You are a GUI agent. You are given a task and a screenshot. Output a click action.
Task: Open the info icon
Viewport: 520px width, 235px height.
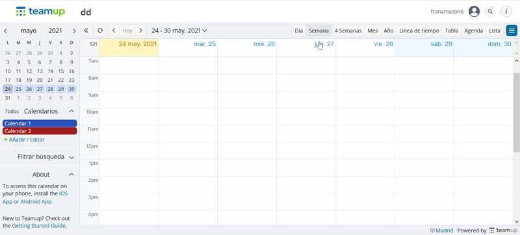[x=506, y=12]
